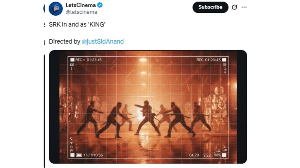300x168 pixels.
Task: Click the white square beside top-left REC
Action: click(x=72, y=60)
